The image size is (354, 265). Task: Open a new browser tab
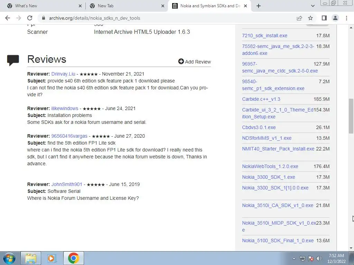[x=259, y=6]
